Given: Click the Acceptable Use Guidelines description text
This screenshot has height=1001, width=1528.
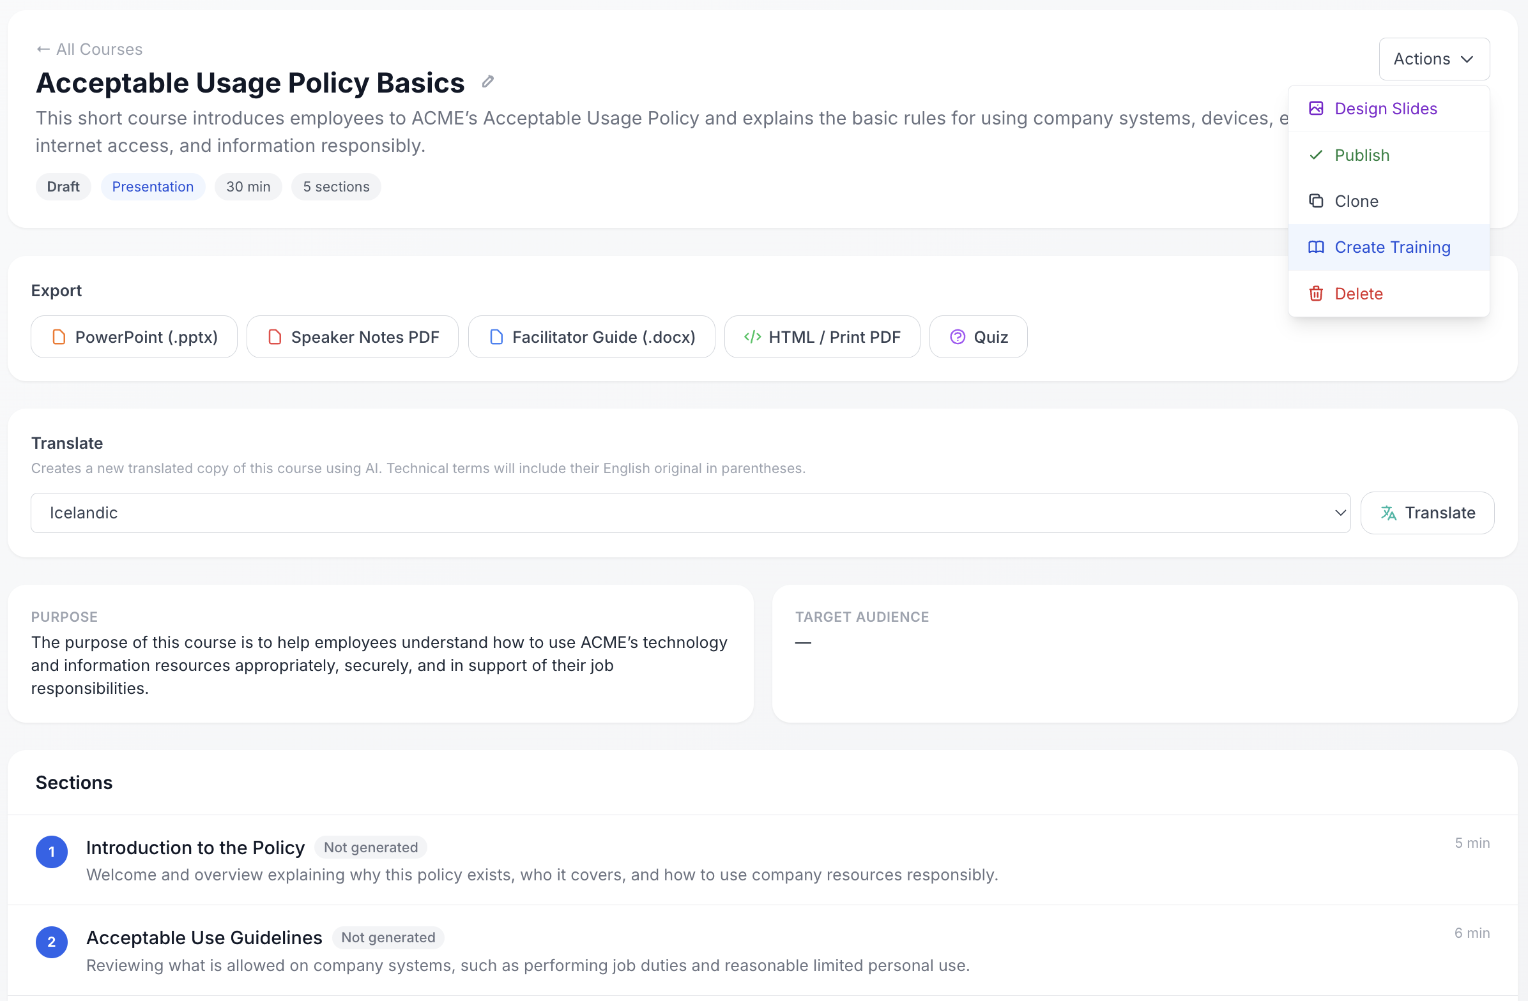Looking at the screenshot, I should (528, 965).
